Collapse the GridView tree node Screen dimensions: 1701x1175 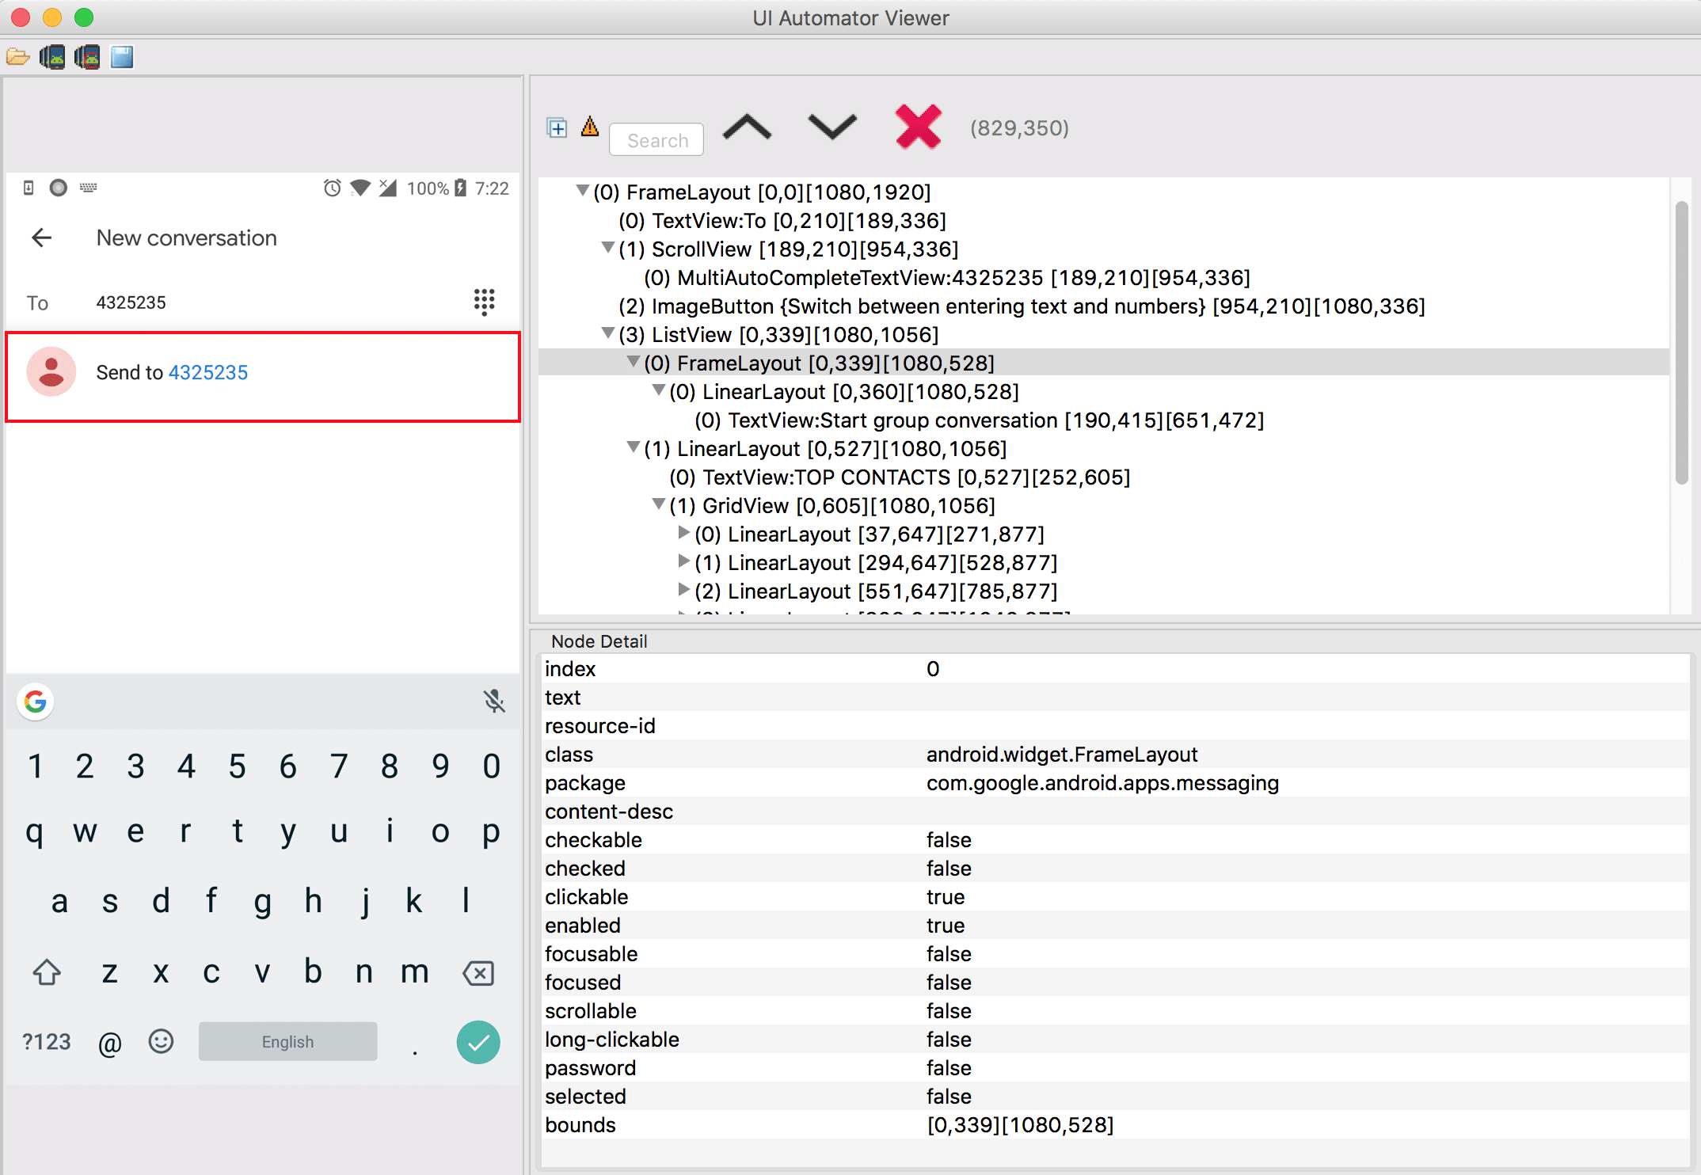point(658,505)
